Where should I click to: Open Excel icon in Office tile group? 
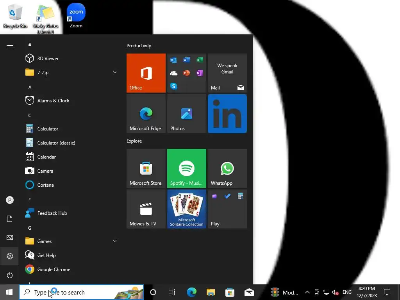200,60
